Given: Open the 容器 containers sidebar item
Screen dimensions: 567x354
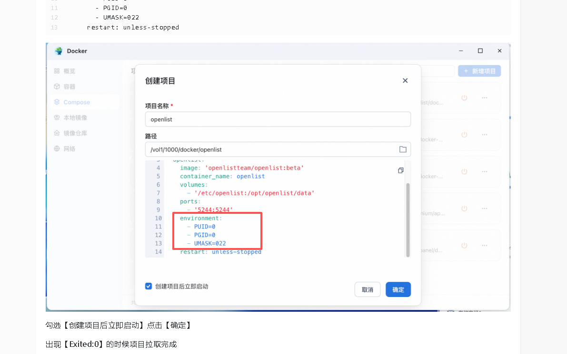Looking at the screenshot, I should pyautogui.click(x=65, y=86).
